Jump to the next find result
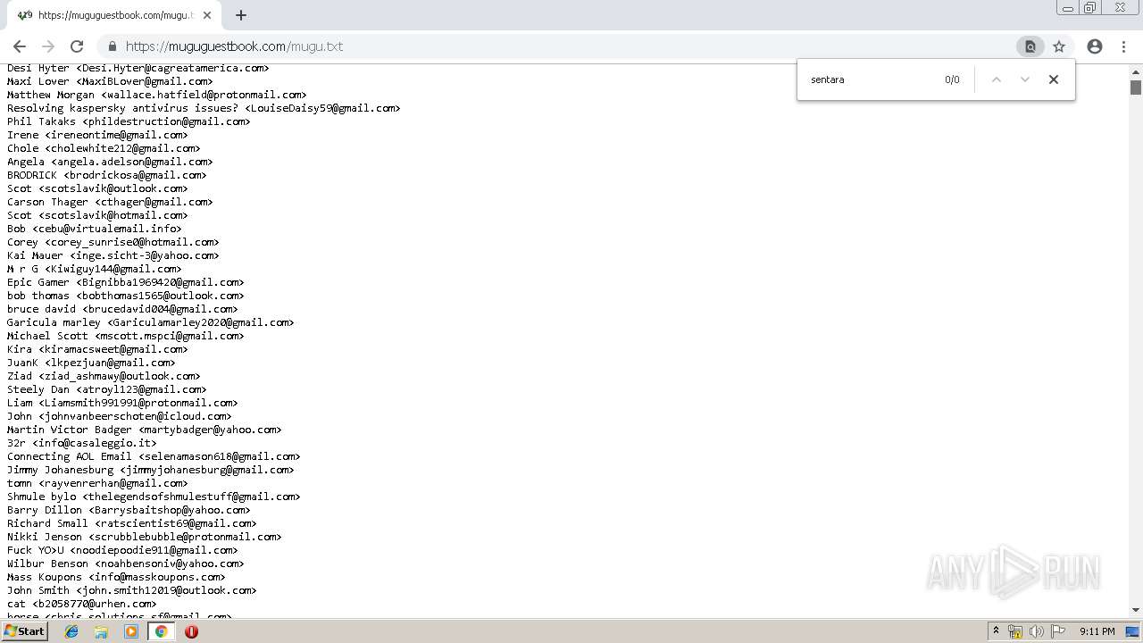The image size is (1143, 643). pyautogui.click(x=1025, y=79)
